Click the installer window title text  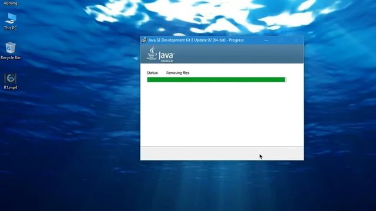(x=196, y=40)
